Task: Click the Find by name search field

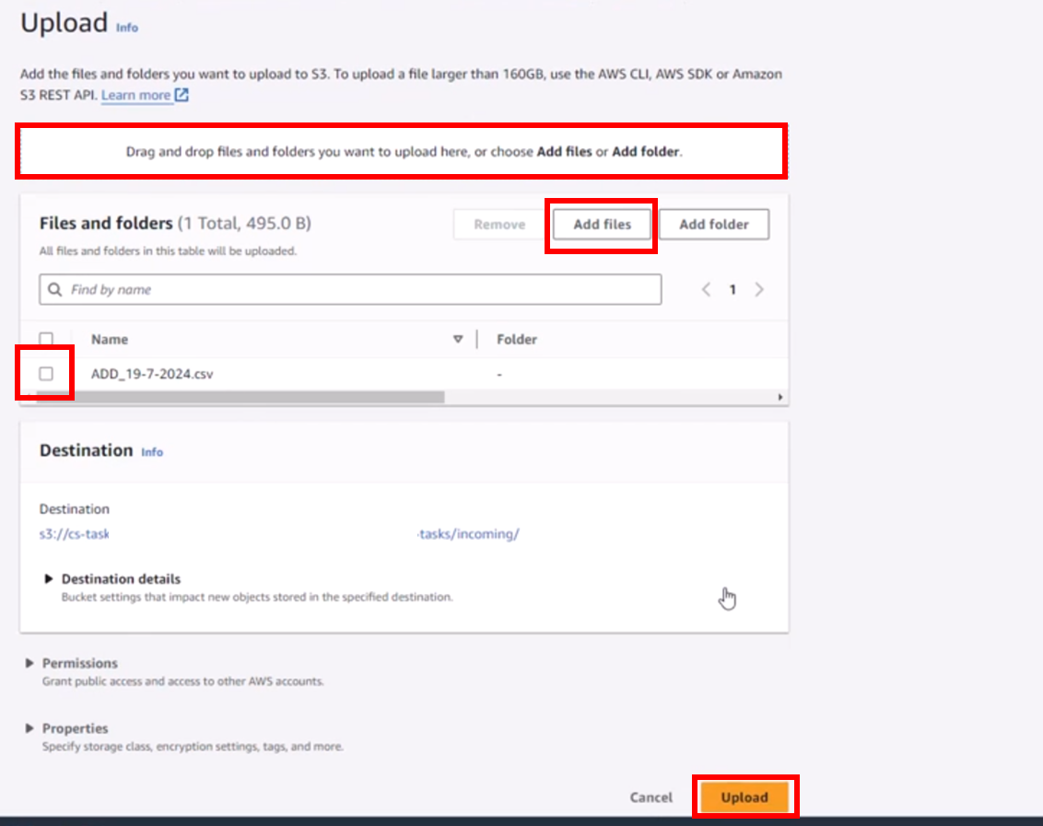Action: [x=359, y=289]
